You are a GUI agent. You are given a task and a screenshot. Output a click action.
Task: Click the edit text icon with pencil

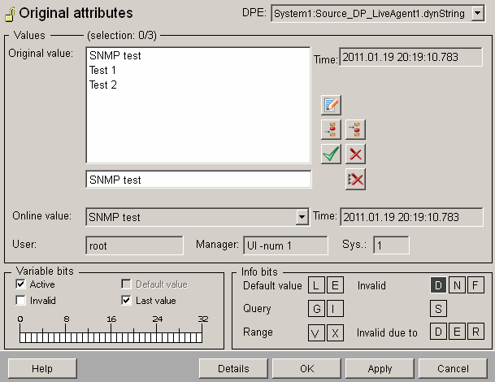[x=331, y=105]
